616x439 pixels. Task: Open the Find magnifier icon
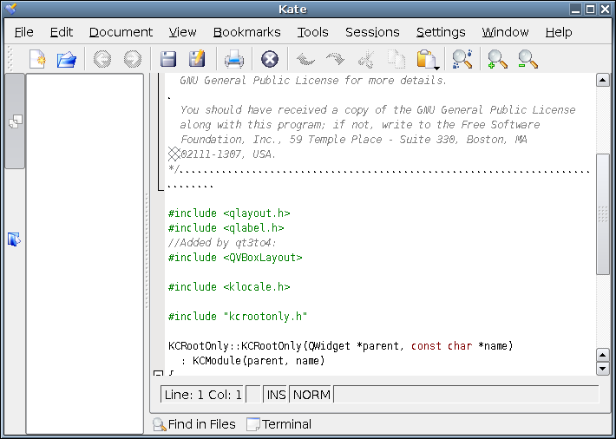(x=462, y=59)
